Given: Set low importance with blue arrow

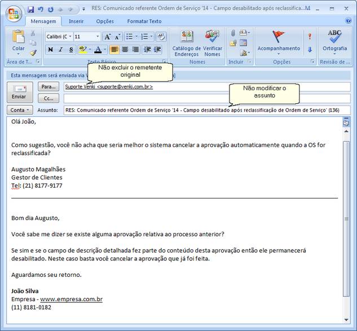Looking at the screenshot, I should [x=310, y=50].
